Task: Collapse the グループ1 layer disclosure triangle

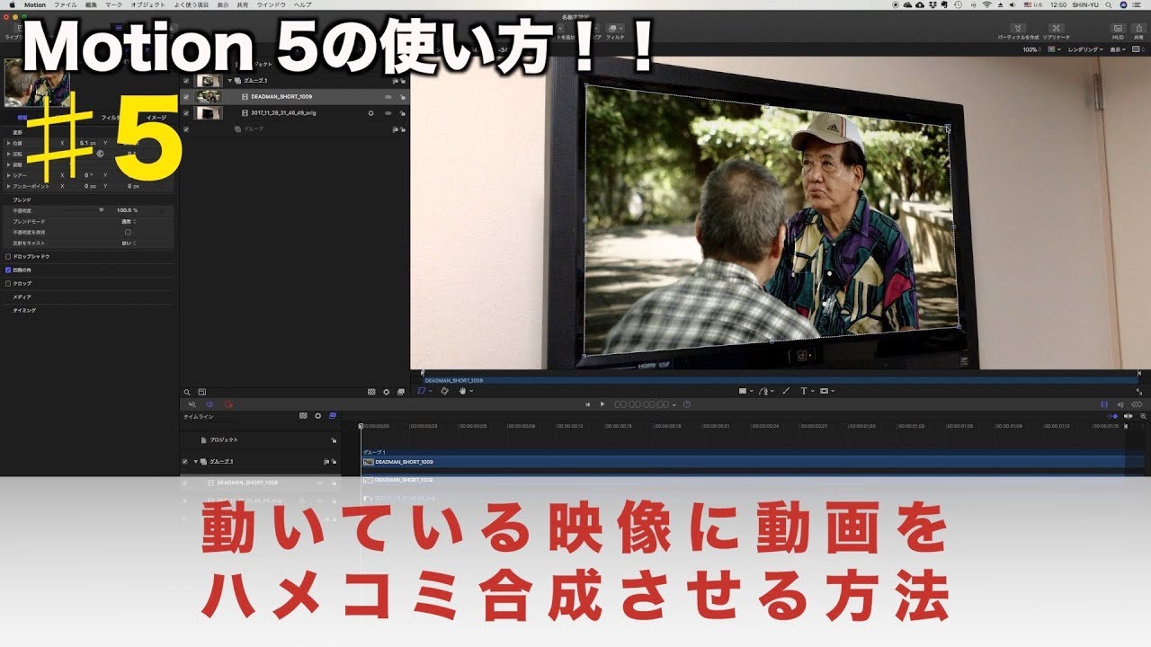Action: pyautogui.click(x=230, y=81)
